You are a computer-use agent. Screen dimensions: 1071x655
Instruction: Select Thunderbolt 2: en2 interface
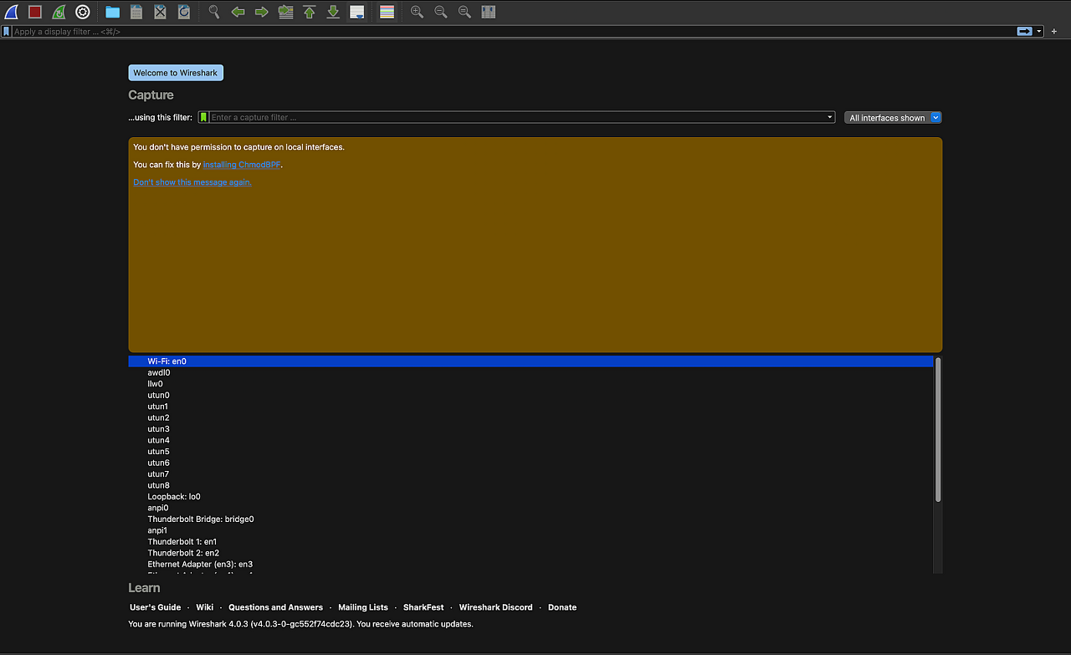[x=530, y=554]
